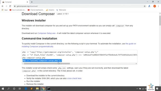Click the page scrollbar down arrow
161x91 pixels.
click(160, 85)
